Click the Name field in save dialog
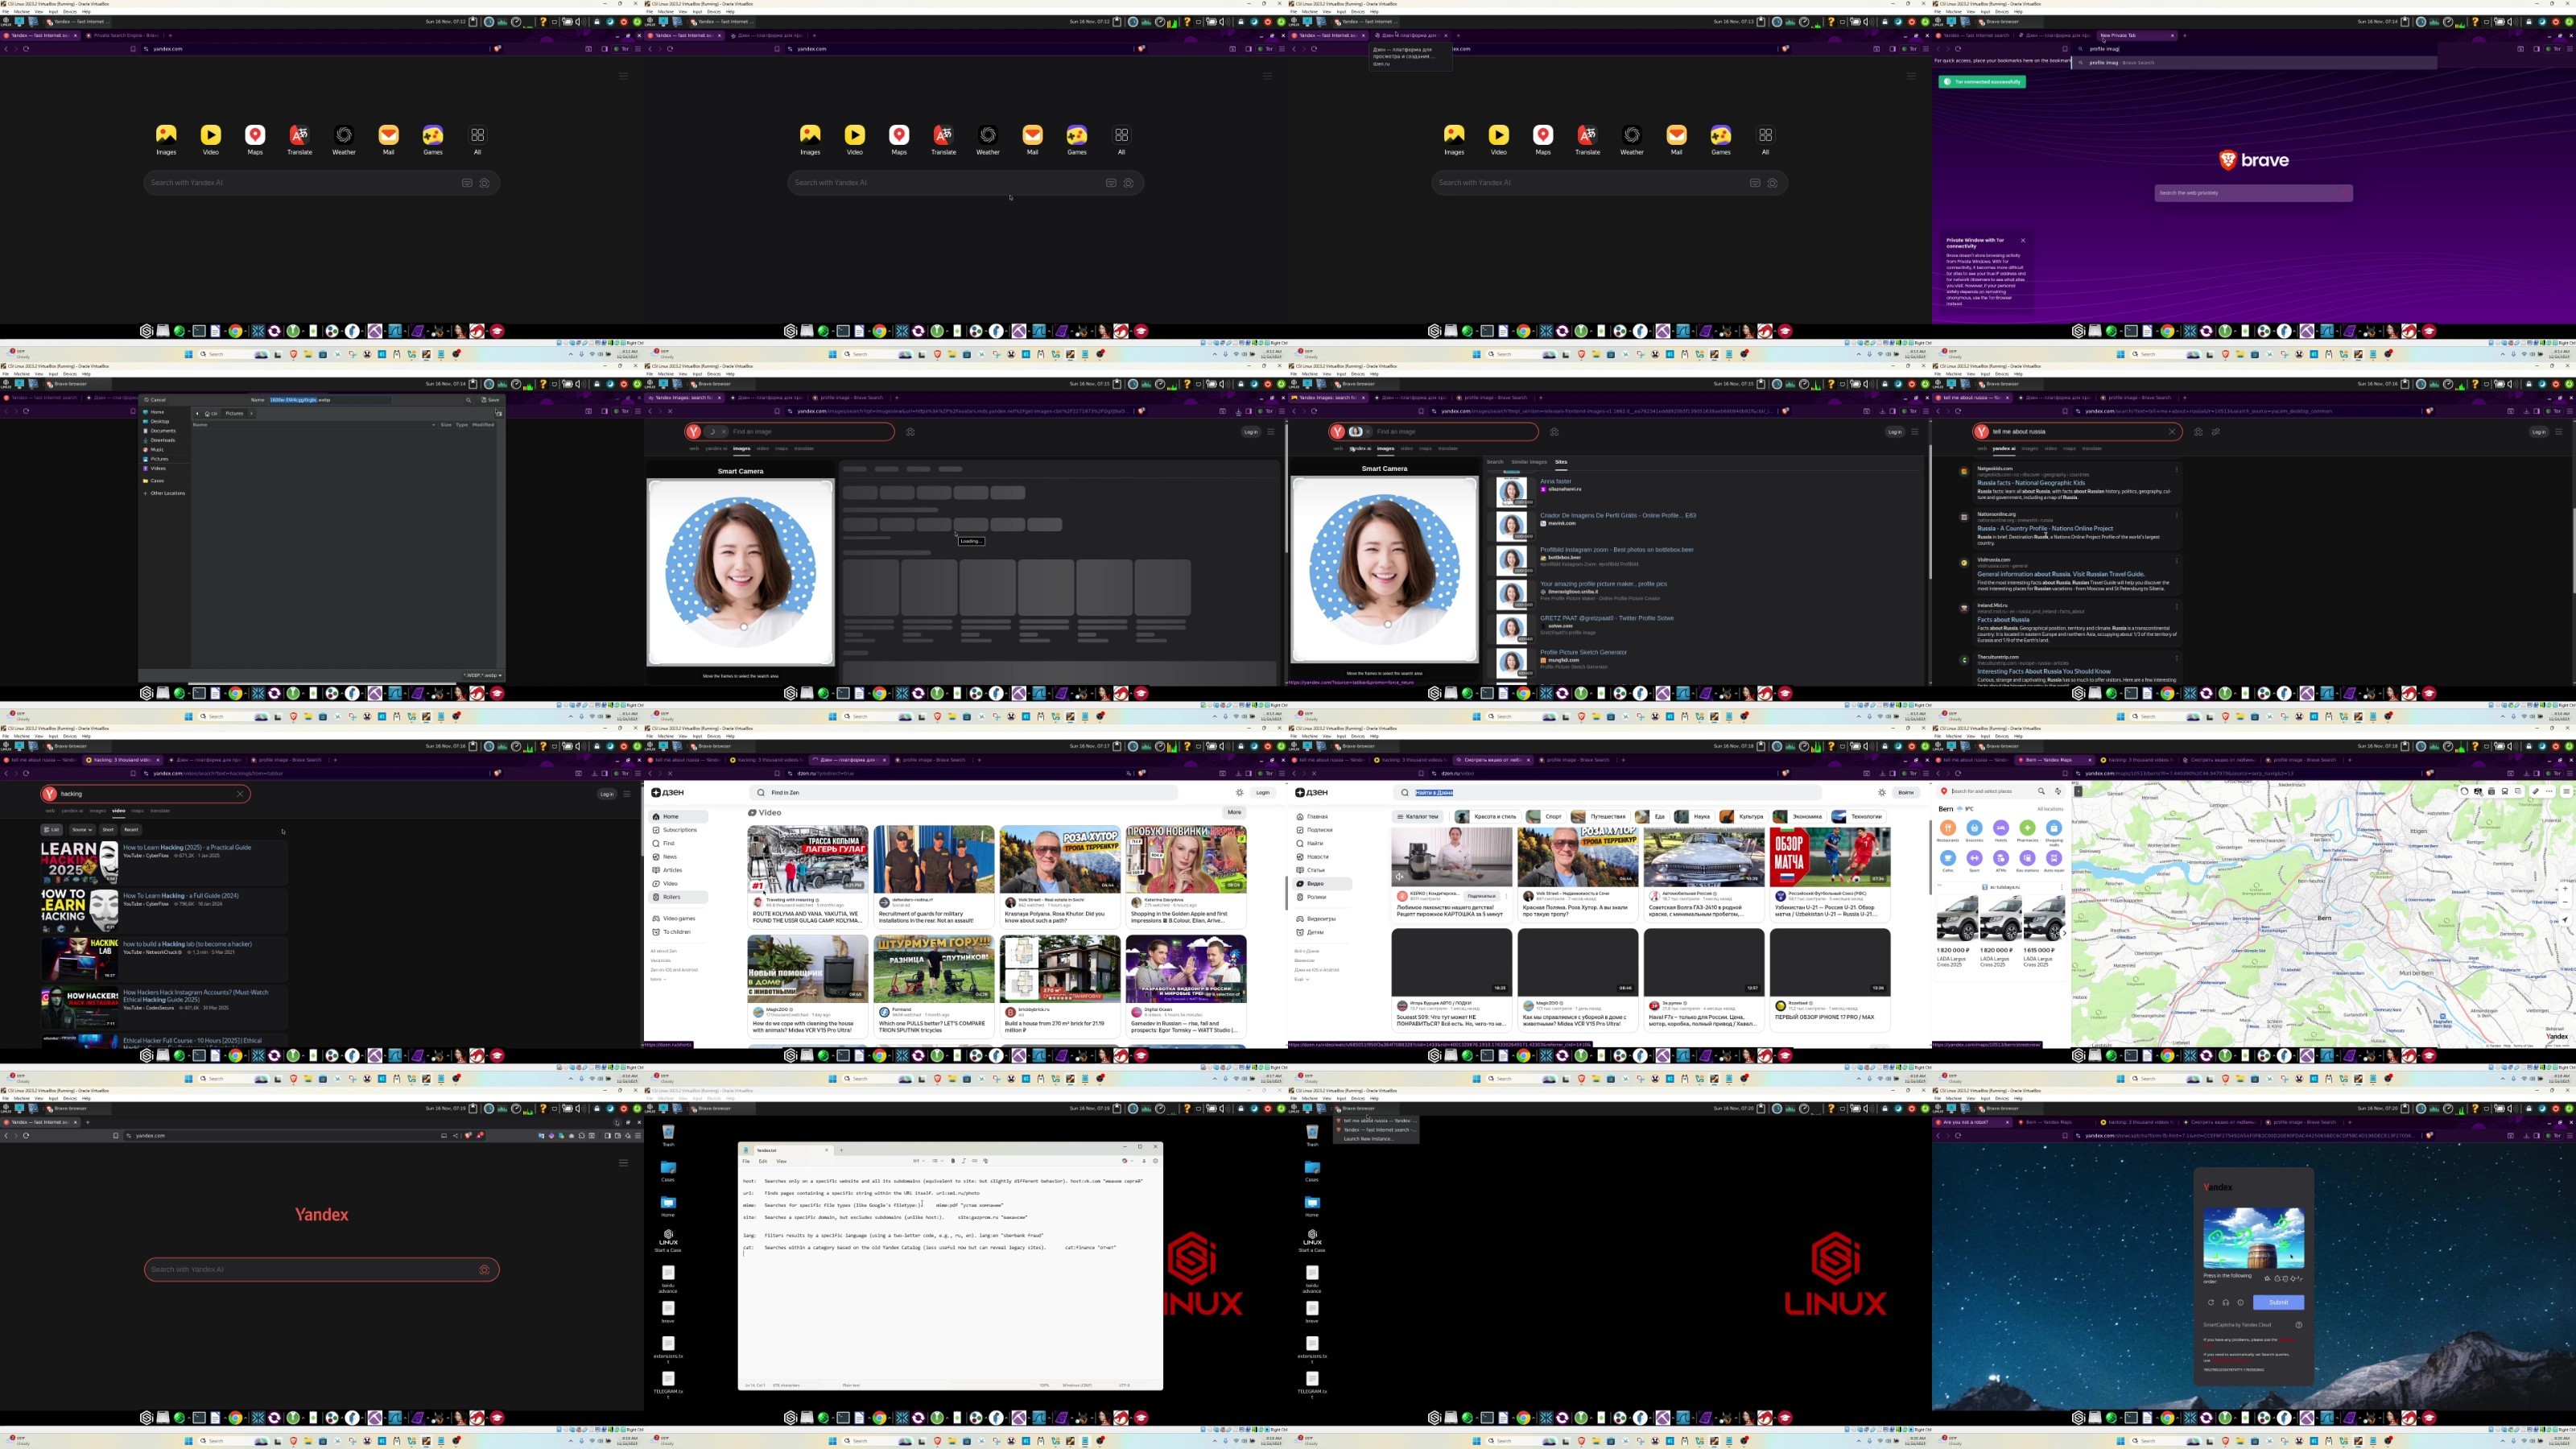2576x1449 pixels. tap(330, 400)
